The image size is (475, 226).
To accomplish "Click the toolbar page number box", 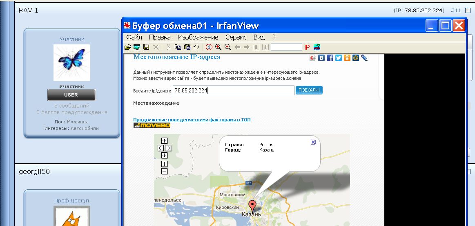I will [286, 47].
